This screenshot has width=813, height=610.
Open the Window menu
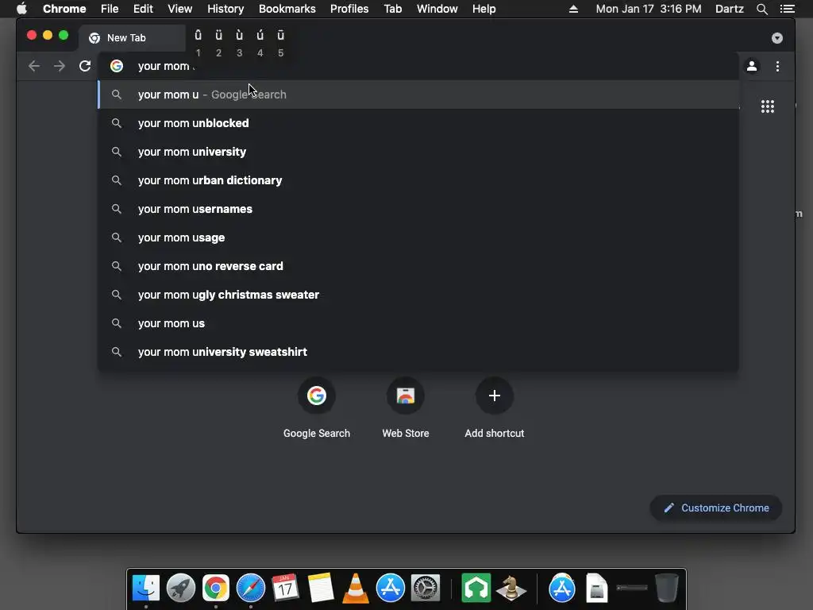(437, 9)
